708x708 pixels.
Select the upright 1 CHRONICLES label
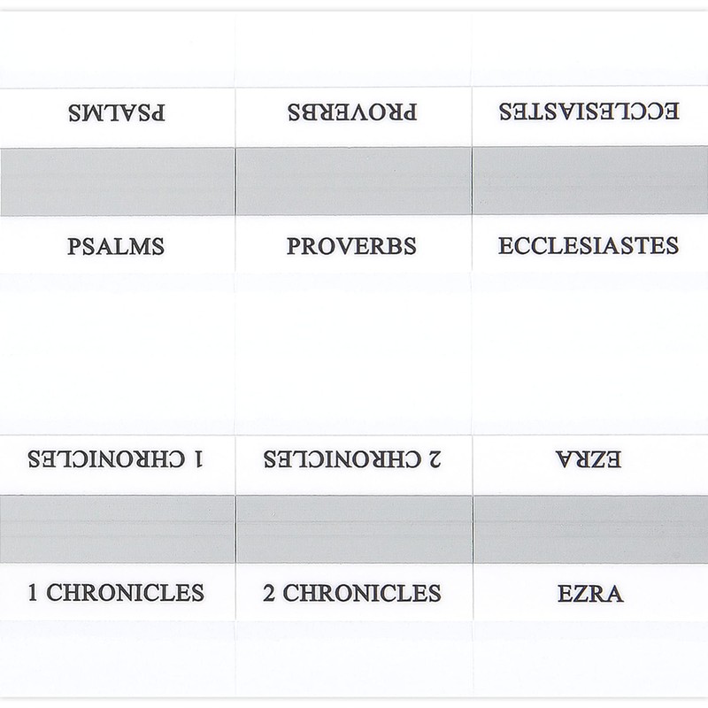pos(116,593)
